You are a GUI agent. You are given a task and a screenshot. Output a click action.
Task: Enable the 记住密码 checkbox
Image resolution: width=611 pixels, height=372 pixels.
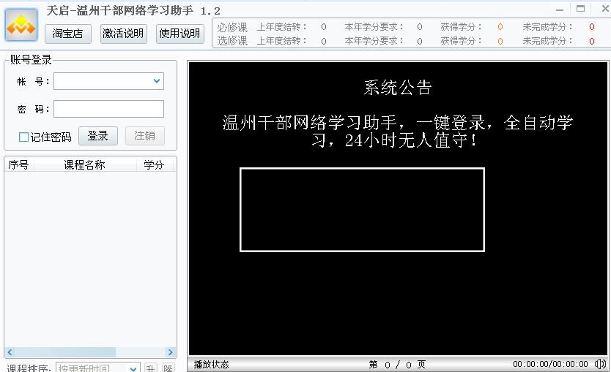pos(23,137)
